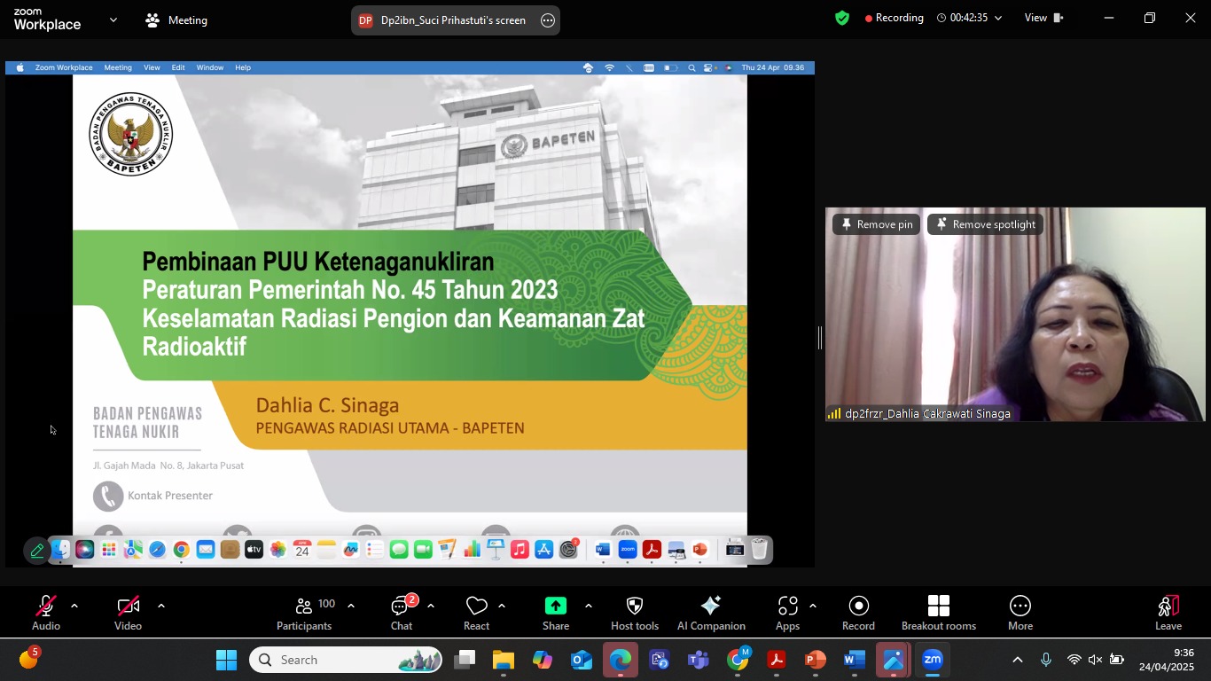Click the muted speaker volume tray icon
The height and width of the screenshot is (681, 1211).
tap(1095, 660)
